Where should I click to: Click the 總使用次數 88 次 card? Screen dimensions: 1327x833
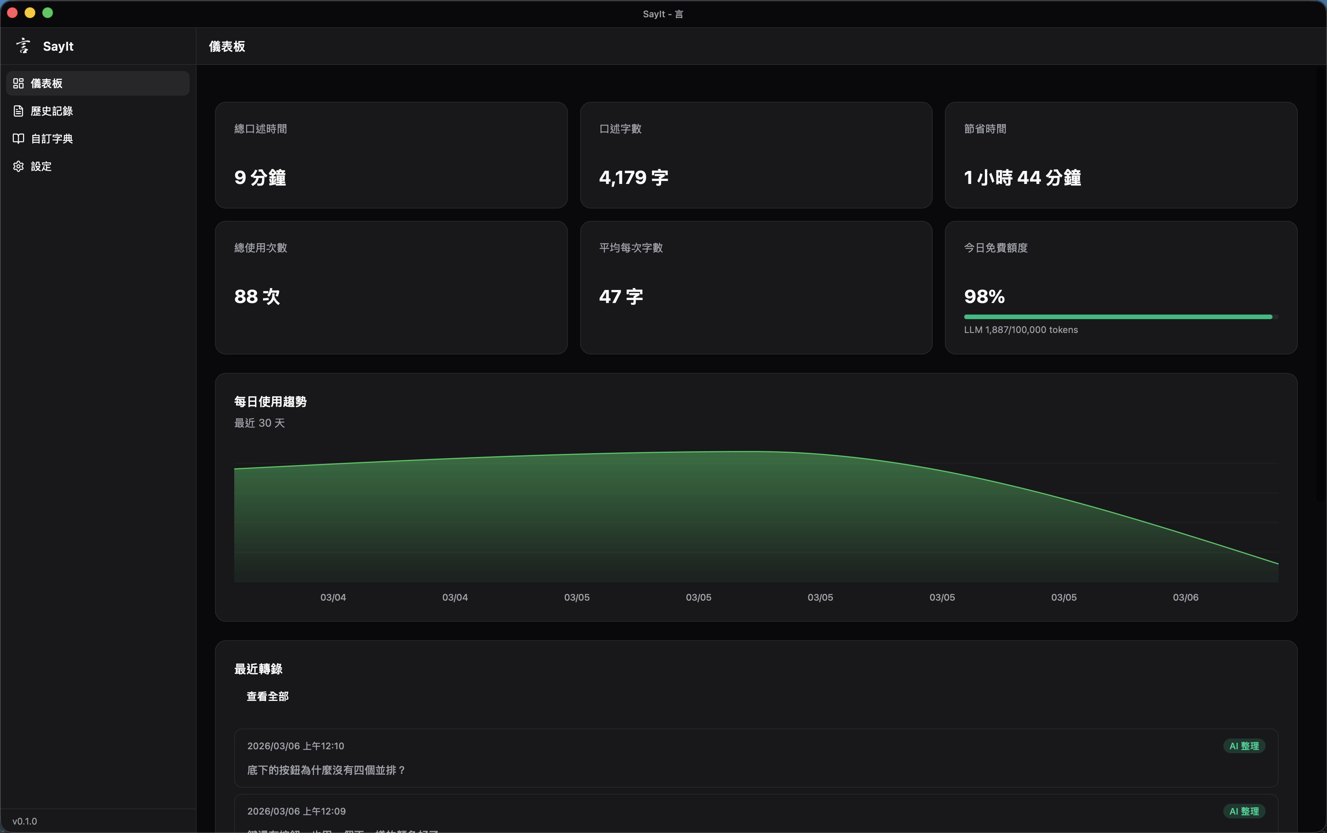(x=391, y=288)
